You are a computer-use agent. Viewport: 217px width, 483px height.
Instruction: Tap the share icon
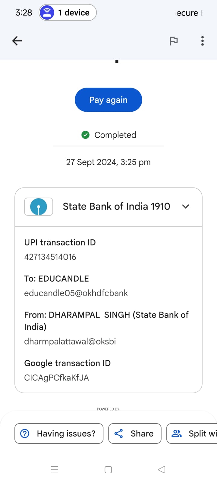[x=119, y=433]
